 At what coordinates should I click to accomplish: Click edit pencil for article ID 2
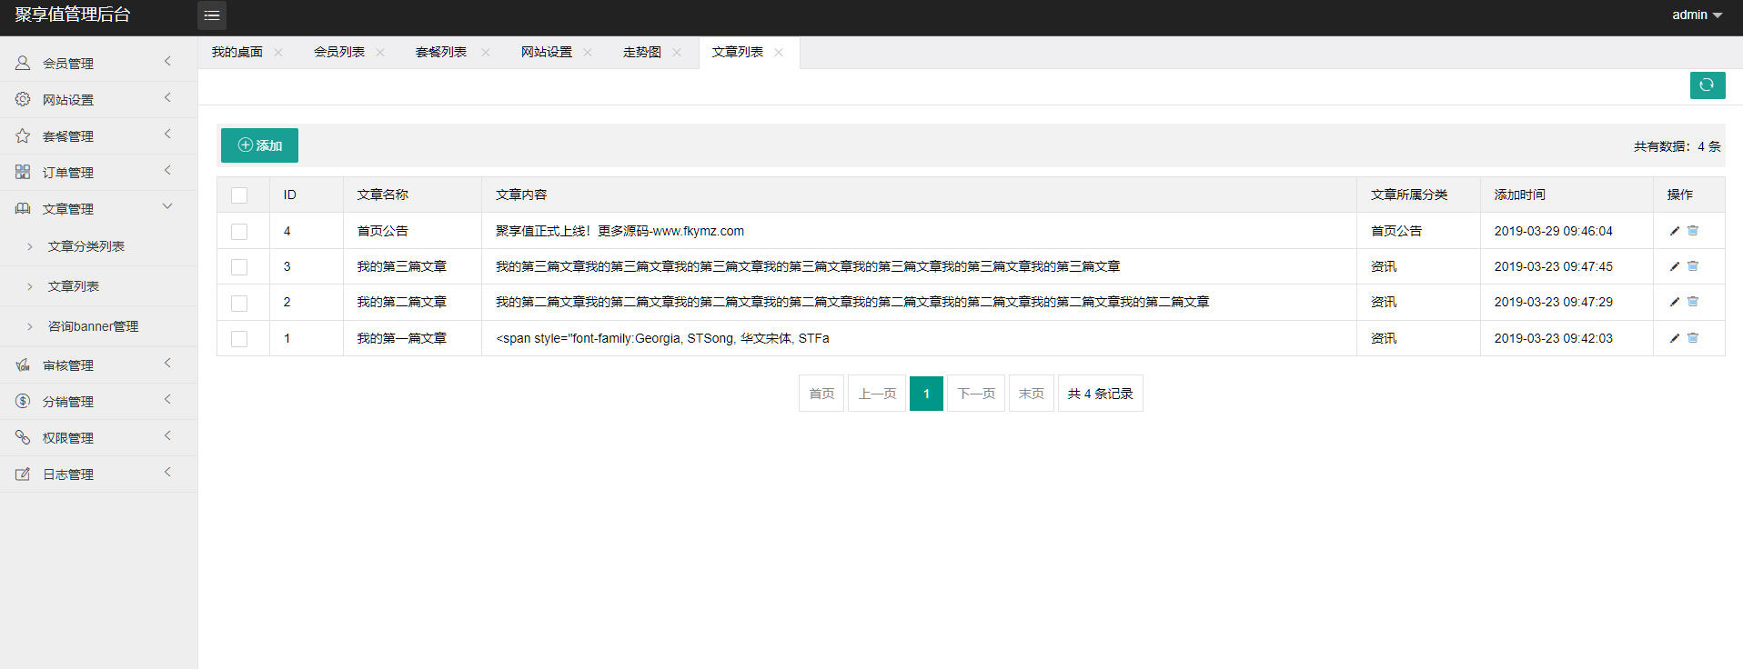tap(1674, 302)
